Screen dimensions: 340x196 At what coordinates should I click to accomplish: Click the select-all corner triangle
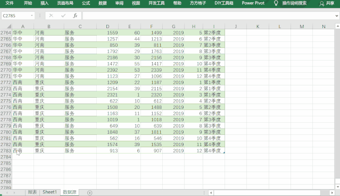9,27
